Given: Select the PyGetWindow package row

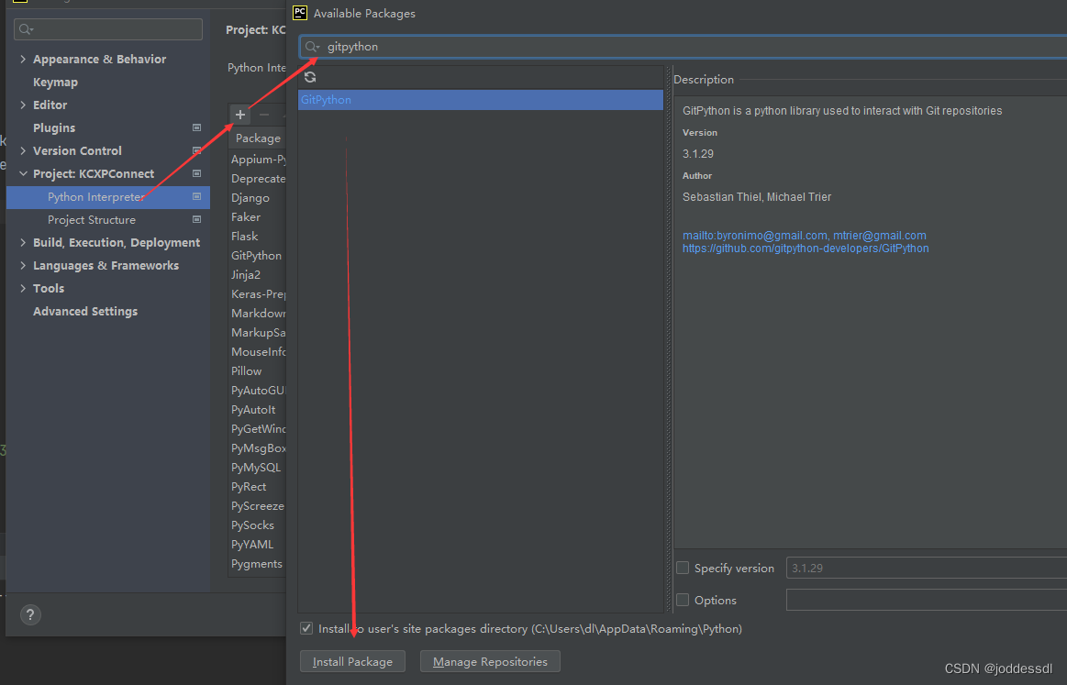Looking at the screenshot, I should click(x=257, y=429).
